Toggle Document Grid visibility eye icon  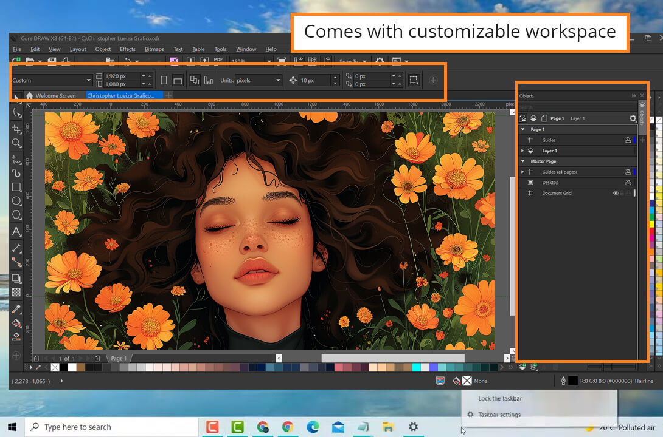pos(616,193)
